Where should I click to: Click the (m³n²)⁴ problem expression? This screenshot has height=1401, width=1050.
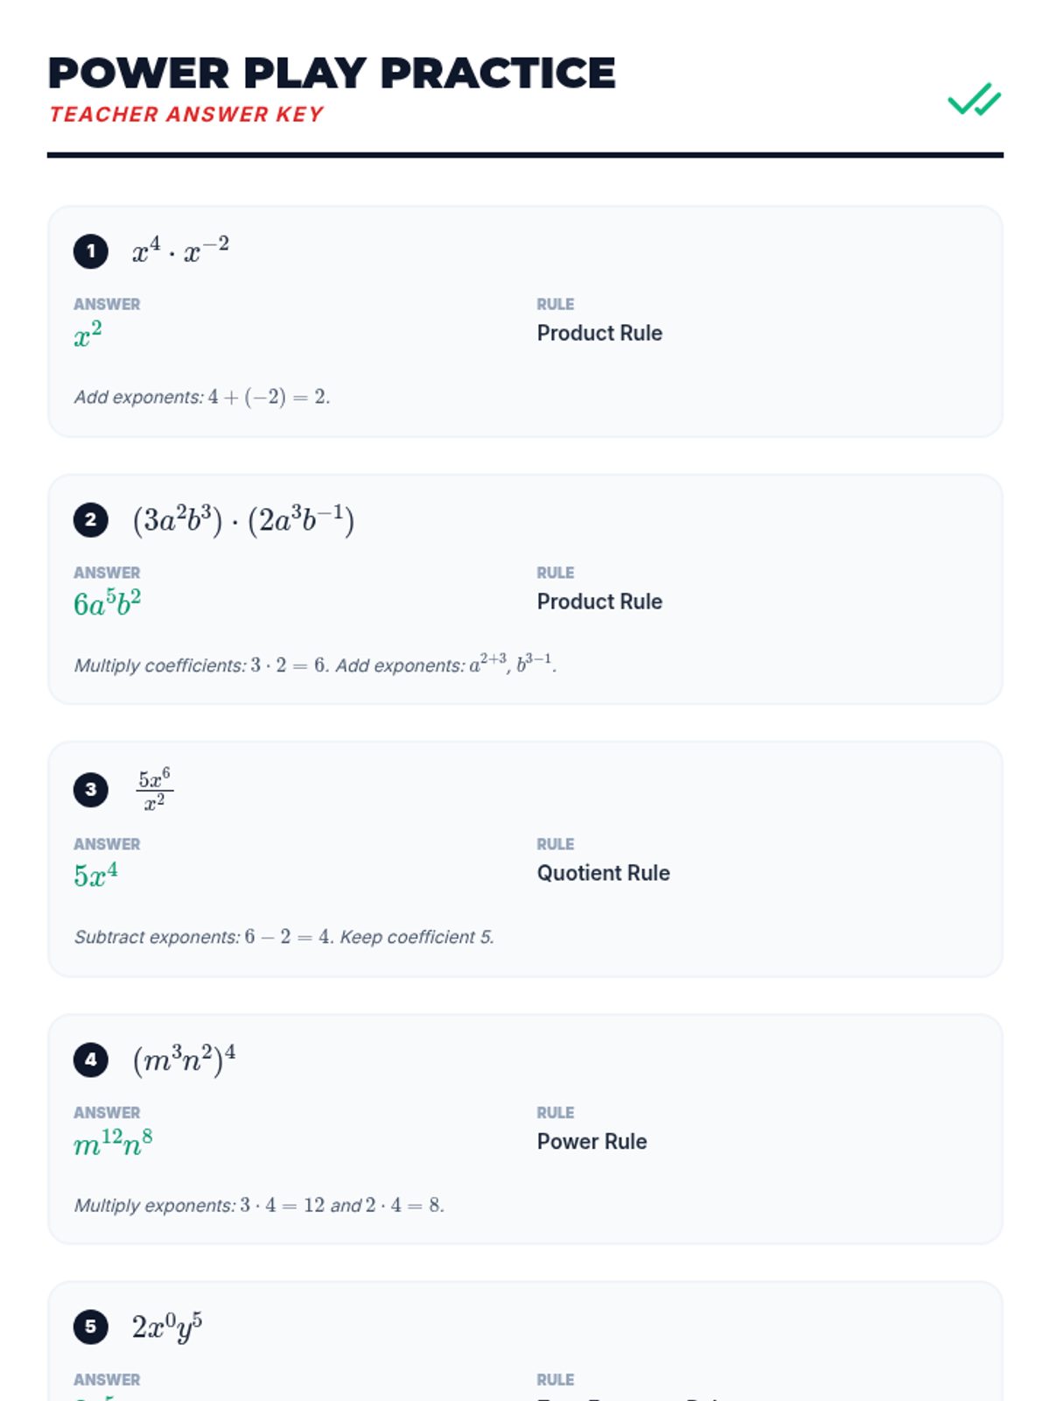click(184, 1060)
